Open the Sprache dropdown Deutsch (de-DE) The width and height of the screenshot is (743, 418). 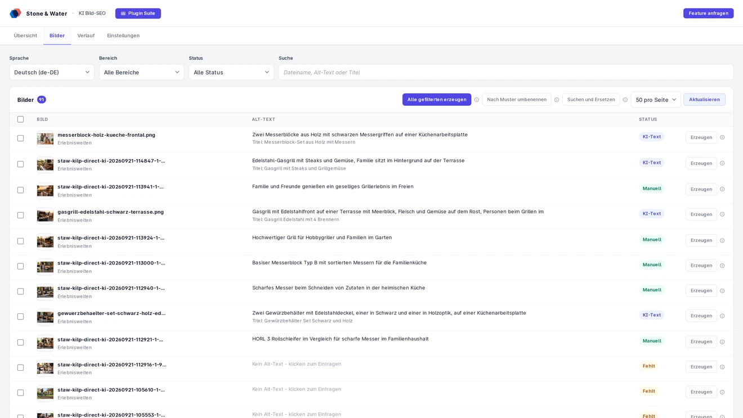[x=52, y=72]
